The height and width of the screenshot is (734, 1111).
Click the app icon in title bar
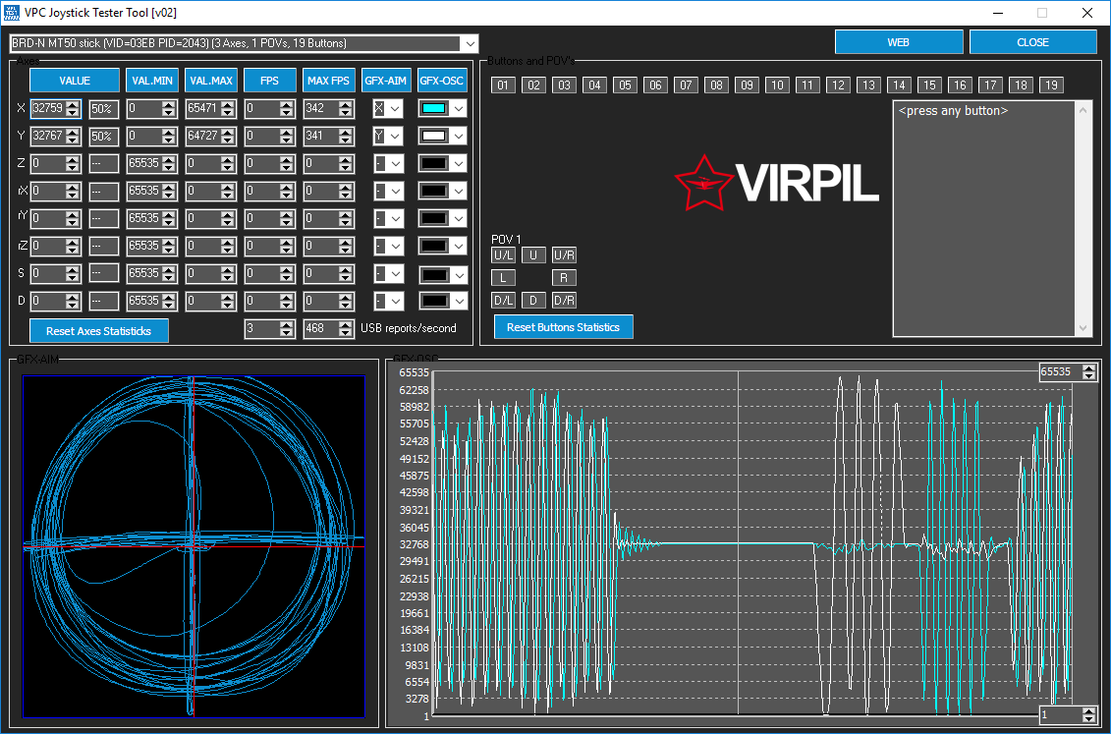pos(12,12)
